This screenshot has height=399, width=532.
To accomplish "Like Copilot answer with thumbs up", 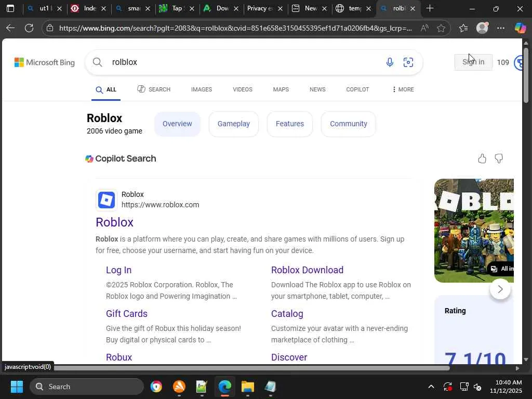I will pyautogui.click(x=482, y=158).
